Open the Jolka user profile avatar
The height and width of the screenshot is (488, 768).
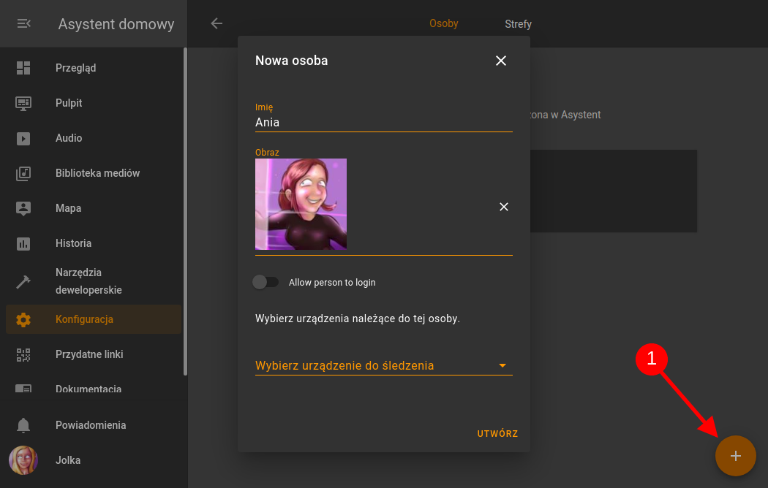tap(23, 460)
